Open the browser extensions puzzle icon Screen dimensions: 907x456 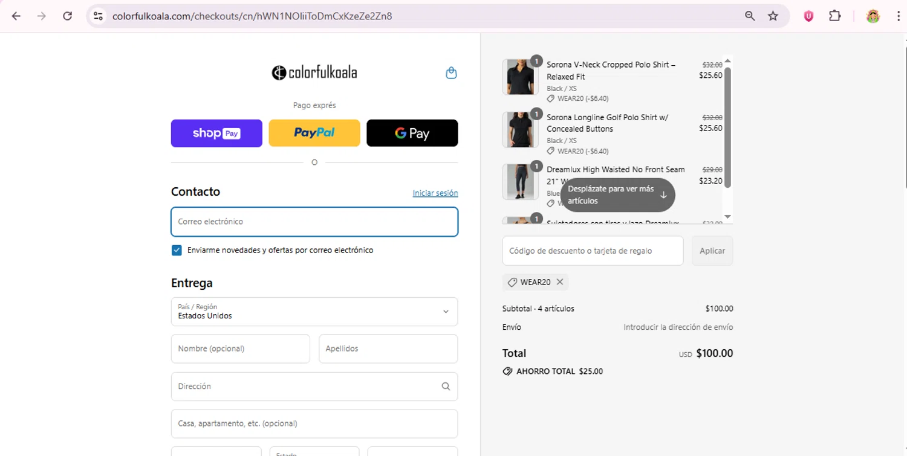835,16
